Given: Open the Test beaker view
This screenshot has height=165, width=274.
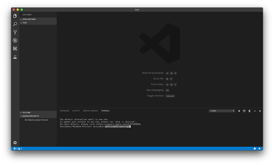Looking at the screenshot, I should 15,57.
